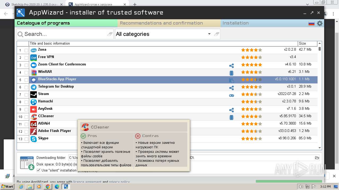
Task: Open the privacy policy link
Action: tap(119, 182)
